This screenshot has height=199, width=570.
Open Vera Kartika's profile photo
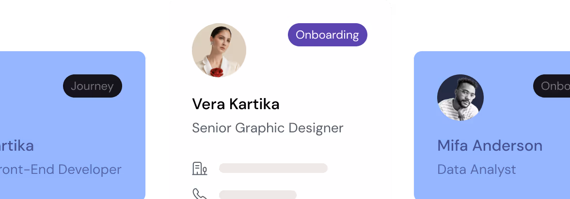tap(219, 50)
